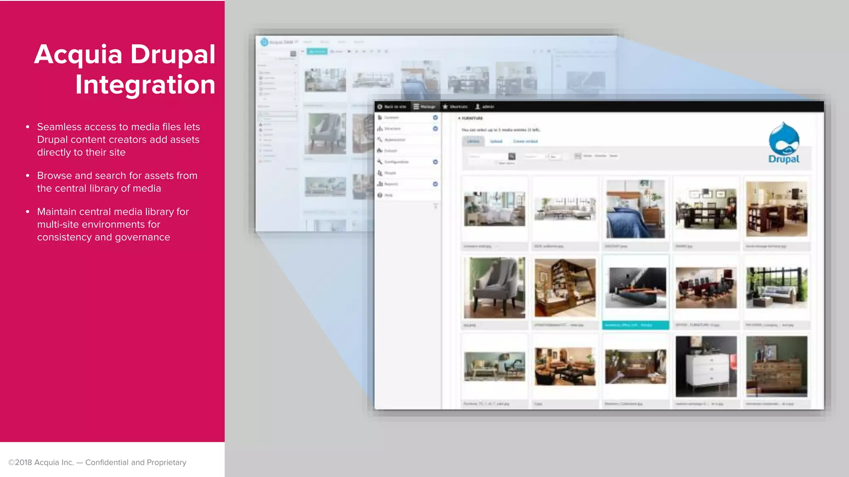The height and width of the screenshot is (477, 849).
Task: Select the gray armchair thumbnail
Action: click(x=495, y=288)
